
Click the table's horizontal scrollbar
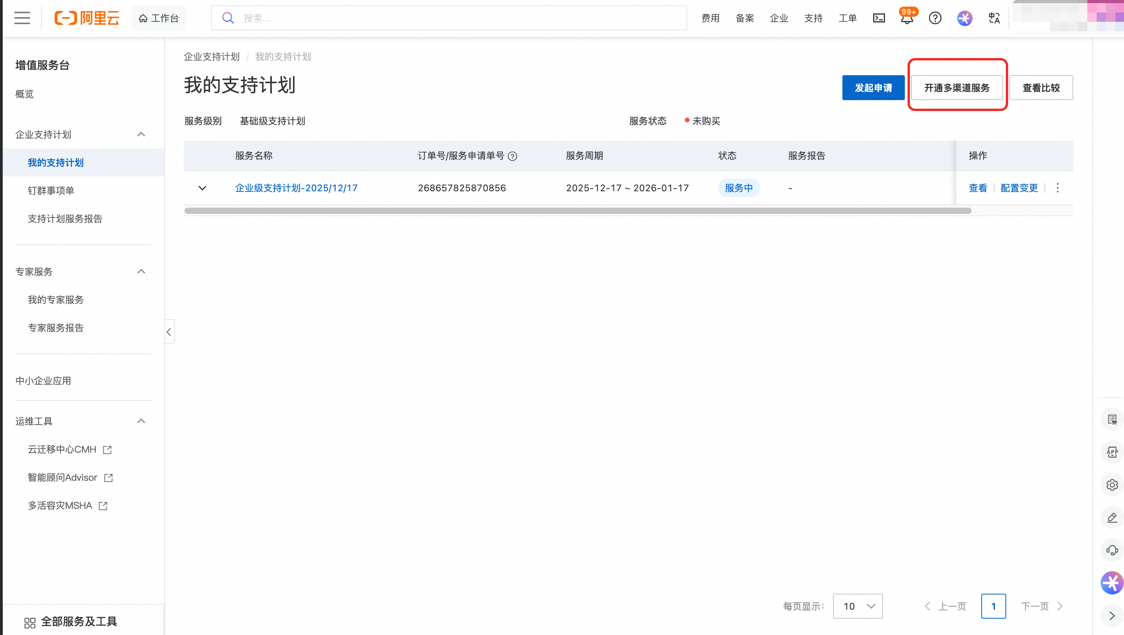click(577, 211)
